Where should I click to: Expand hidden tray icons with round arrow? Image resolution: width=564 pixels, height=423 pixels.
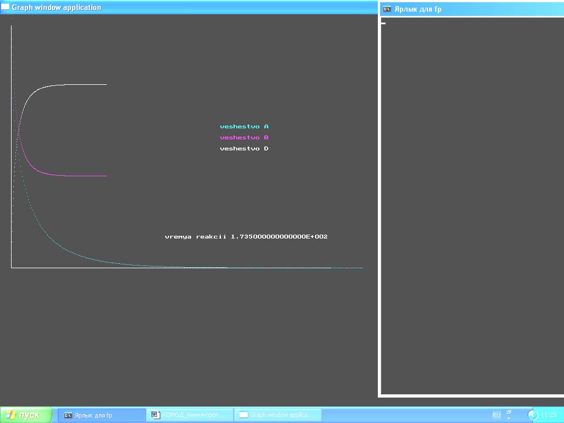click(x=533, y=415)
